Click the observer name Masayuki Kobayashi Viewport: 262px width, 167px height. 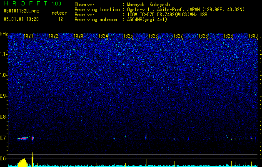(149, 5)
